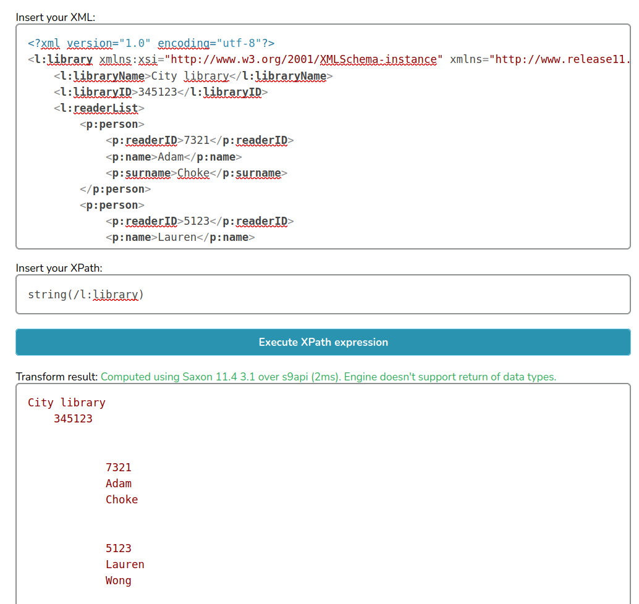The image size is (639, 604).
Task: Click 345123 in the transform result output
Action: (x=73, y=419)
